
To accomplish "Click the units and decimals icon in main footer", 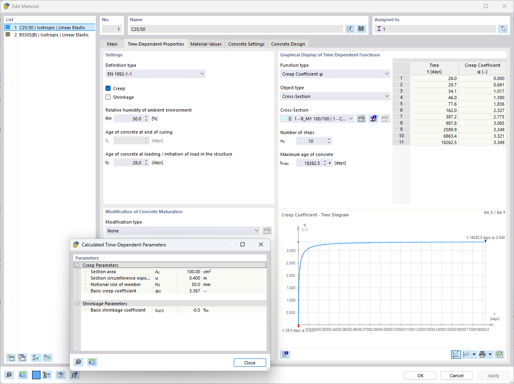I will (x=23, y=375).
